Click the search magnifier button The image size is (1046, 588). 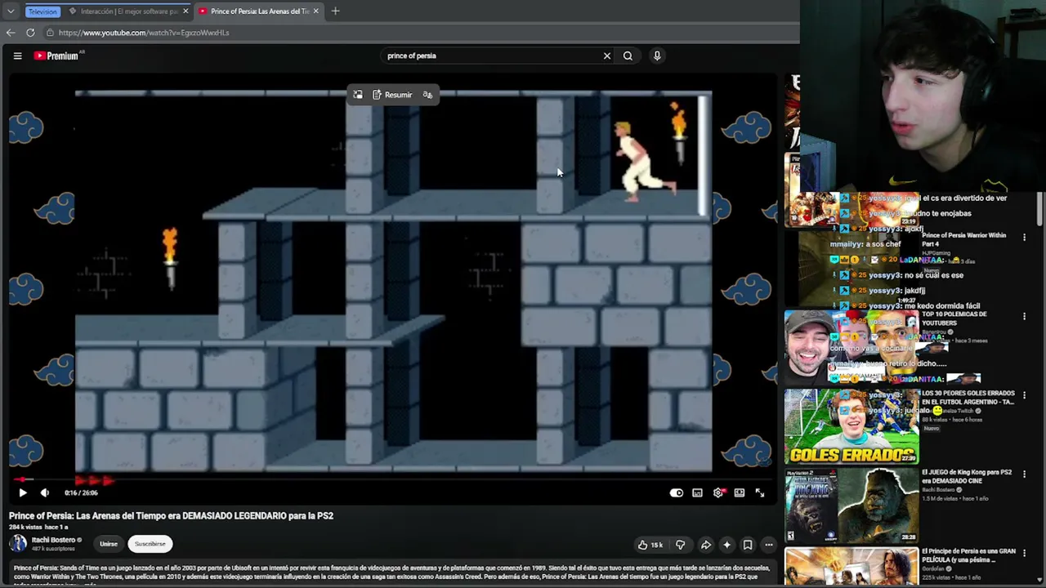point(628,56)
